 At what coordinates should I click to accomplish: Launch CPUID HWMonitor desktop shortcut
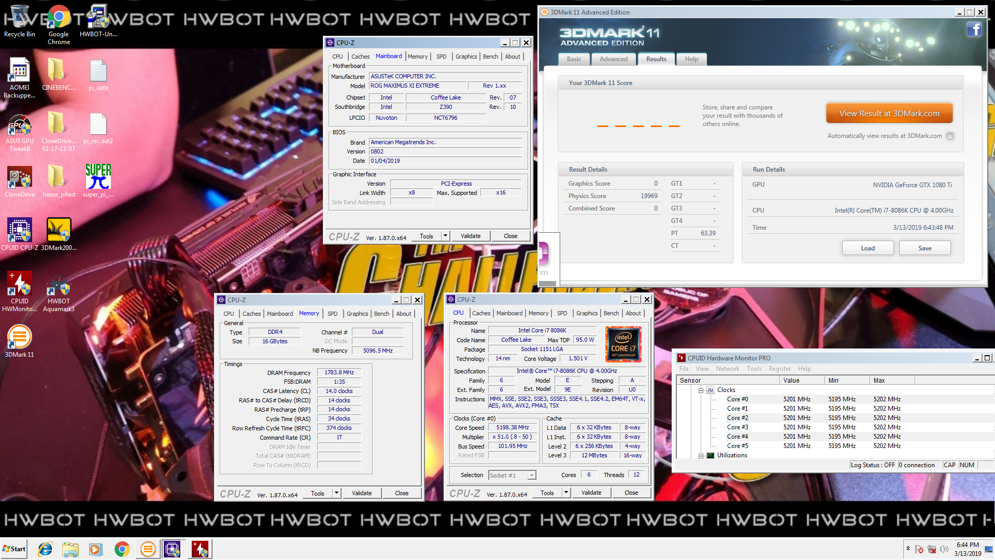(x=20, y=291)
